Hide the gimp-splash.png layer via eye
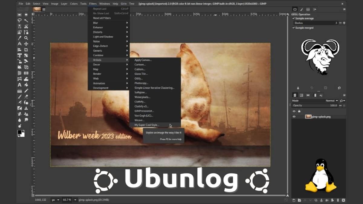Viewport: 363px width, 204px height. pos(294,117)
